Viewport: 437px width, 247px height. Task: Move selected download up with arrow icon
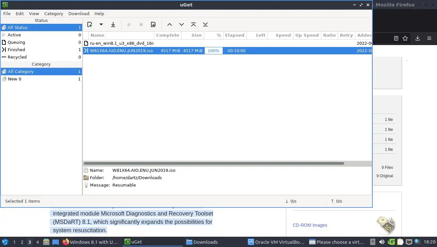pos(170,24)
